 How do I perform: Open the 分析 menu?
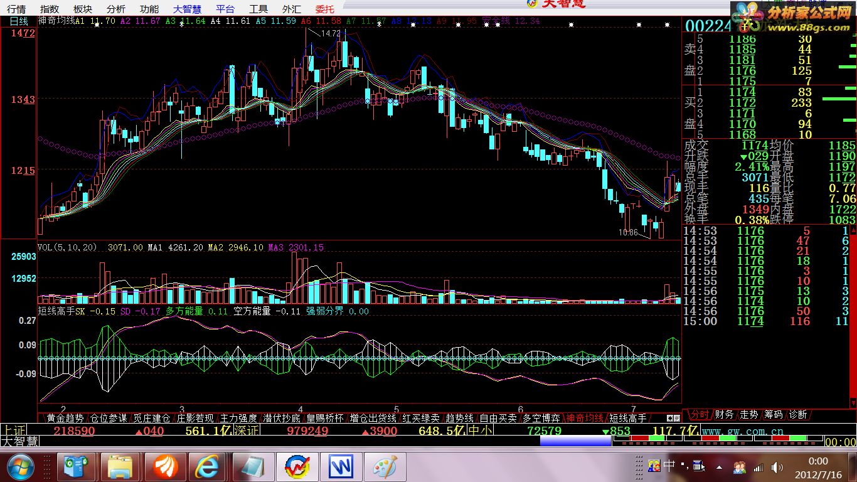pyautogui.click(x=115, y=9)
